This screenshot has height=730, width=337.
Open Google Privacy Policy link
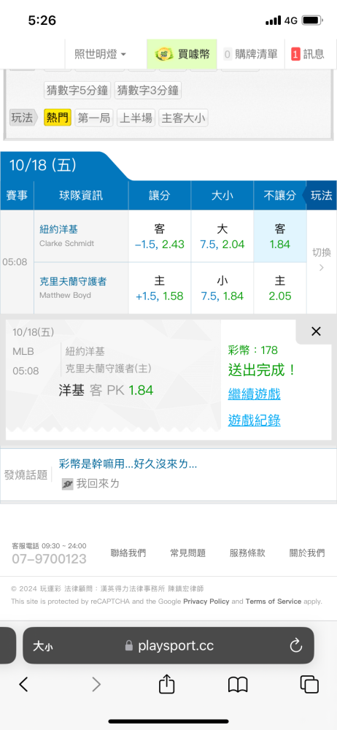pos(206,602)
